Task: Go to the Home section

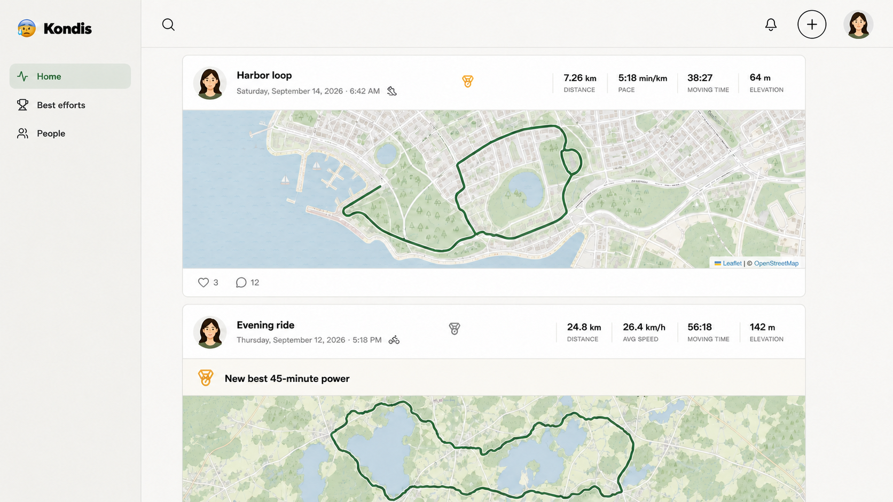Action: 70,76
